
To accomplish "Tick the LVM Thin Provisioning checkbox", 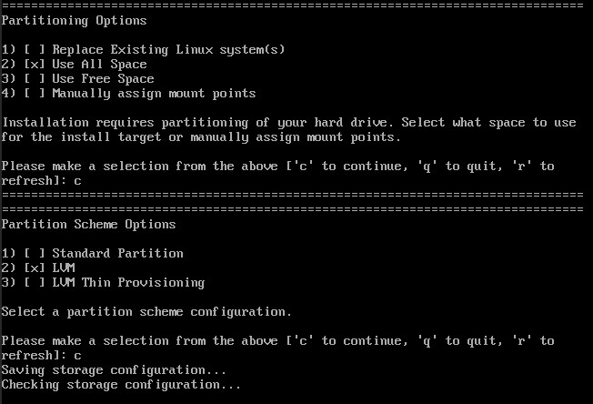I will (x=35, y=282).
